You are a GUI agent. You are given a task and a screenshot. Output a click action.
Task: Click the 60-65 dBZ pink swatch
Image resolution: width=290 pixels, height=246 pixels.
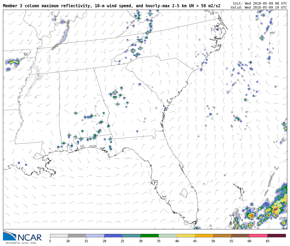coord(258,236)
